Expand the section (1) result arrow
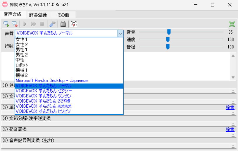Image resolution: width=238 pixels, height=151 pixels. (233, 91)
